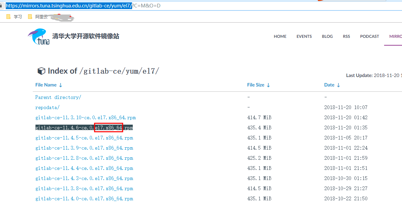402x203 pixels.
Task: Sort by Date column arrow
Action: [x=338, y=85]
